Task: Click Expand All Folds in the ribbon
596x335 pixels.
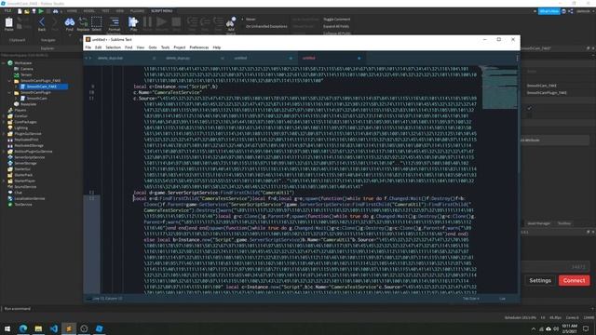Action: pos(336,27)
